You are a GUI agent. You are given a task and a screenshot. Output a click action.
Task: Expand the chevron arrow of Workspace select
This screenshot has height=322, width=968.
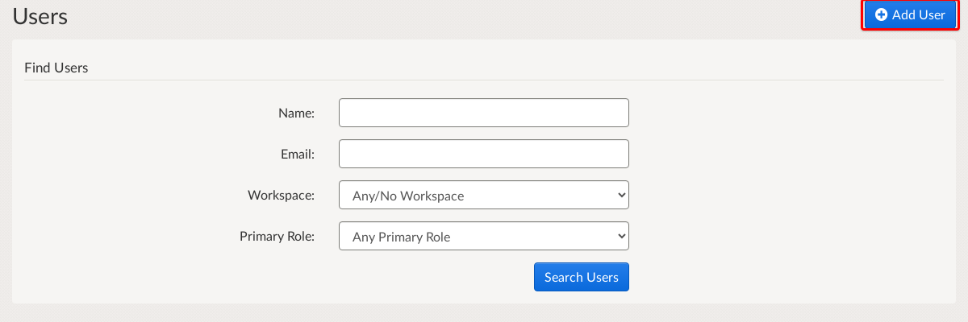(620, 195)
